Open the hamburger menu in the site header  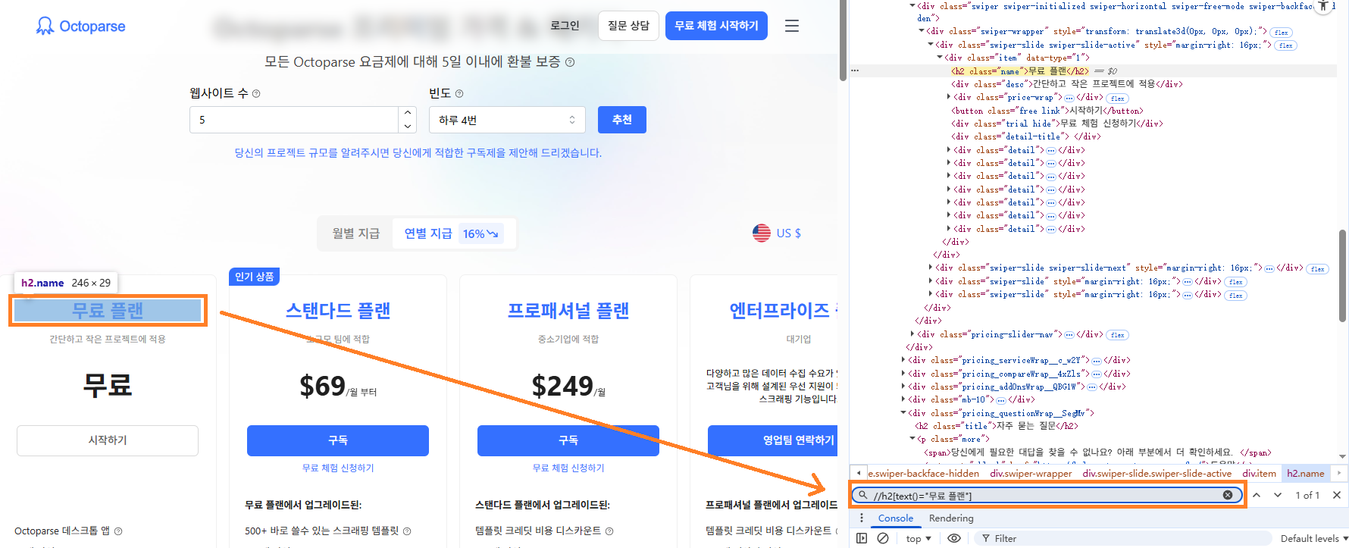tap(792, 26)
